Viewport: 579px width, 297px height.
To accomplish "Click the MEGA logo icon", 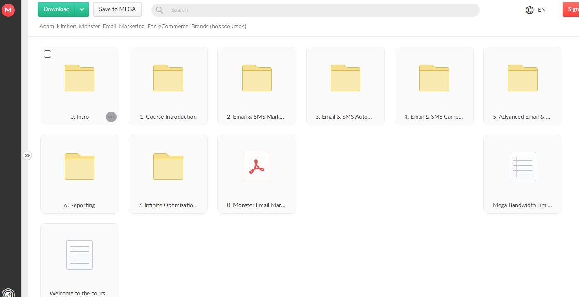I will [8, 10].
